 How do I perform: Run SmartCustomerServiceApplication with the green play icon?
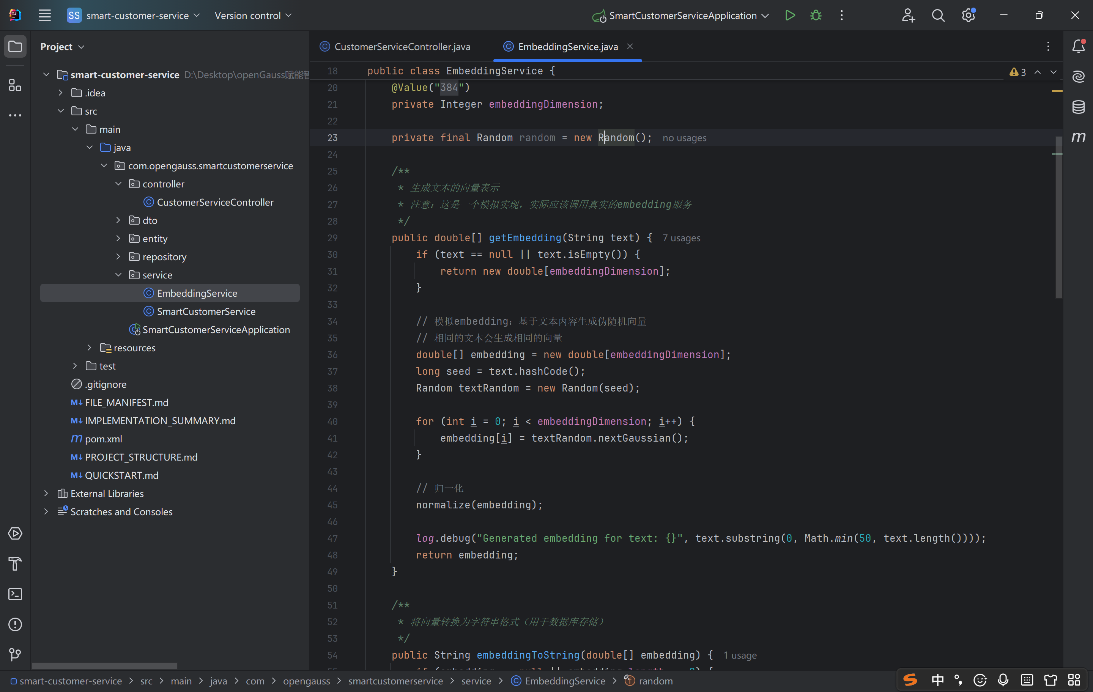point(790,16)
